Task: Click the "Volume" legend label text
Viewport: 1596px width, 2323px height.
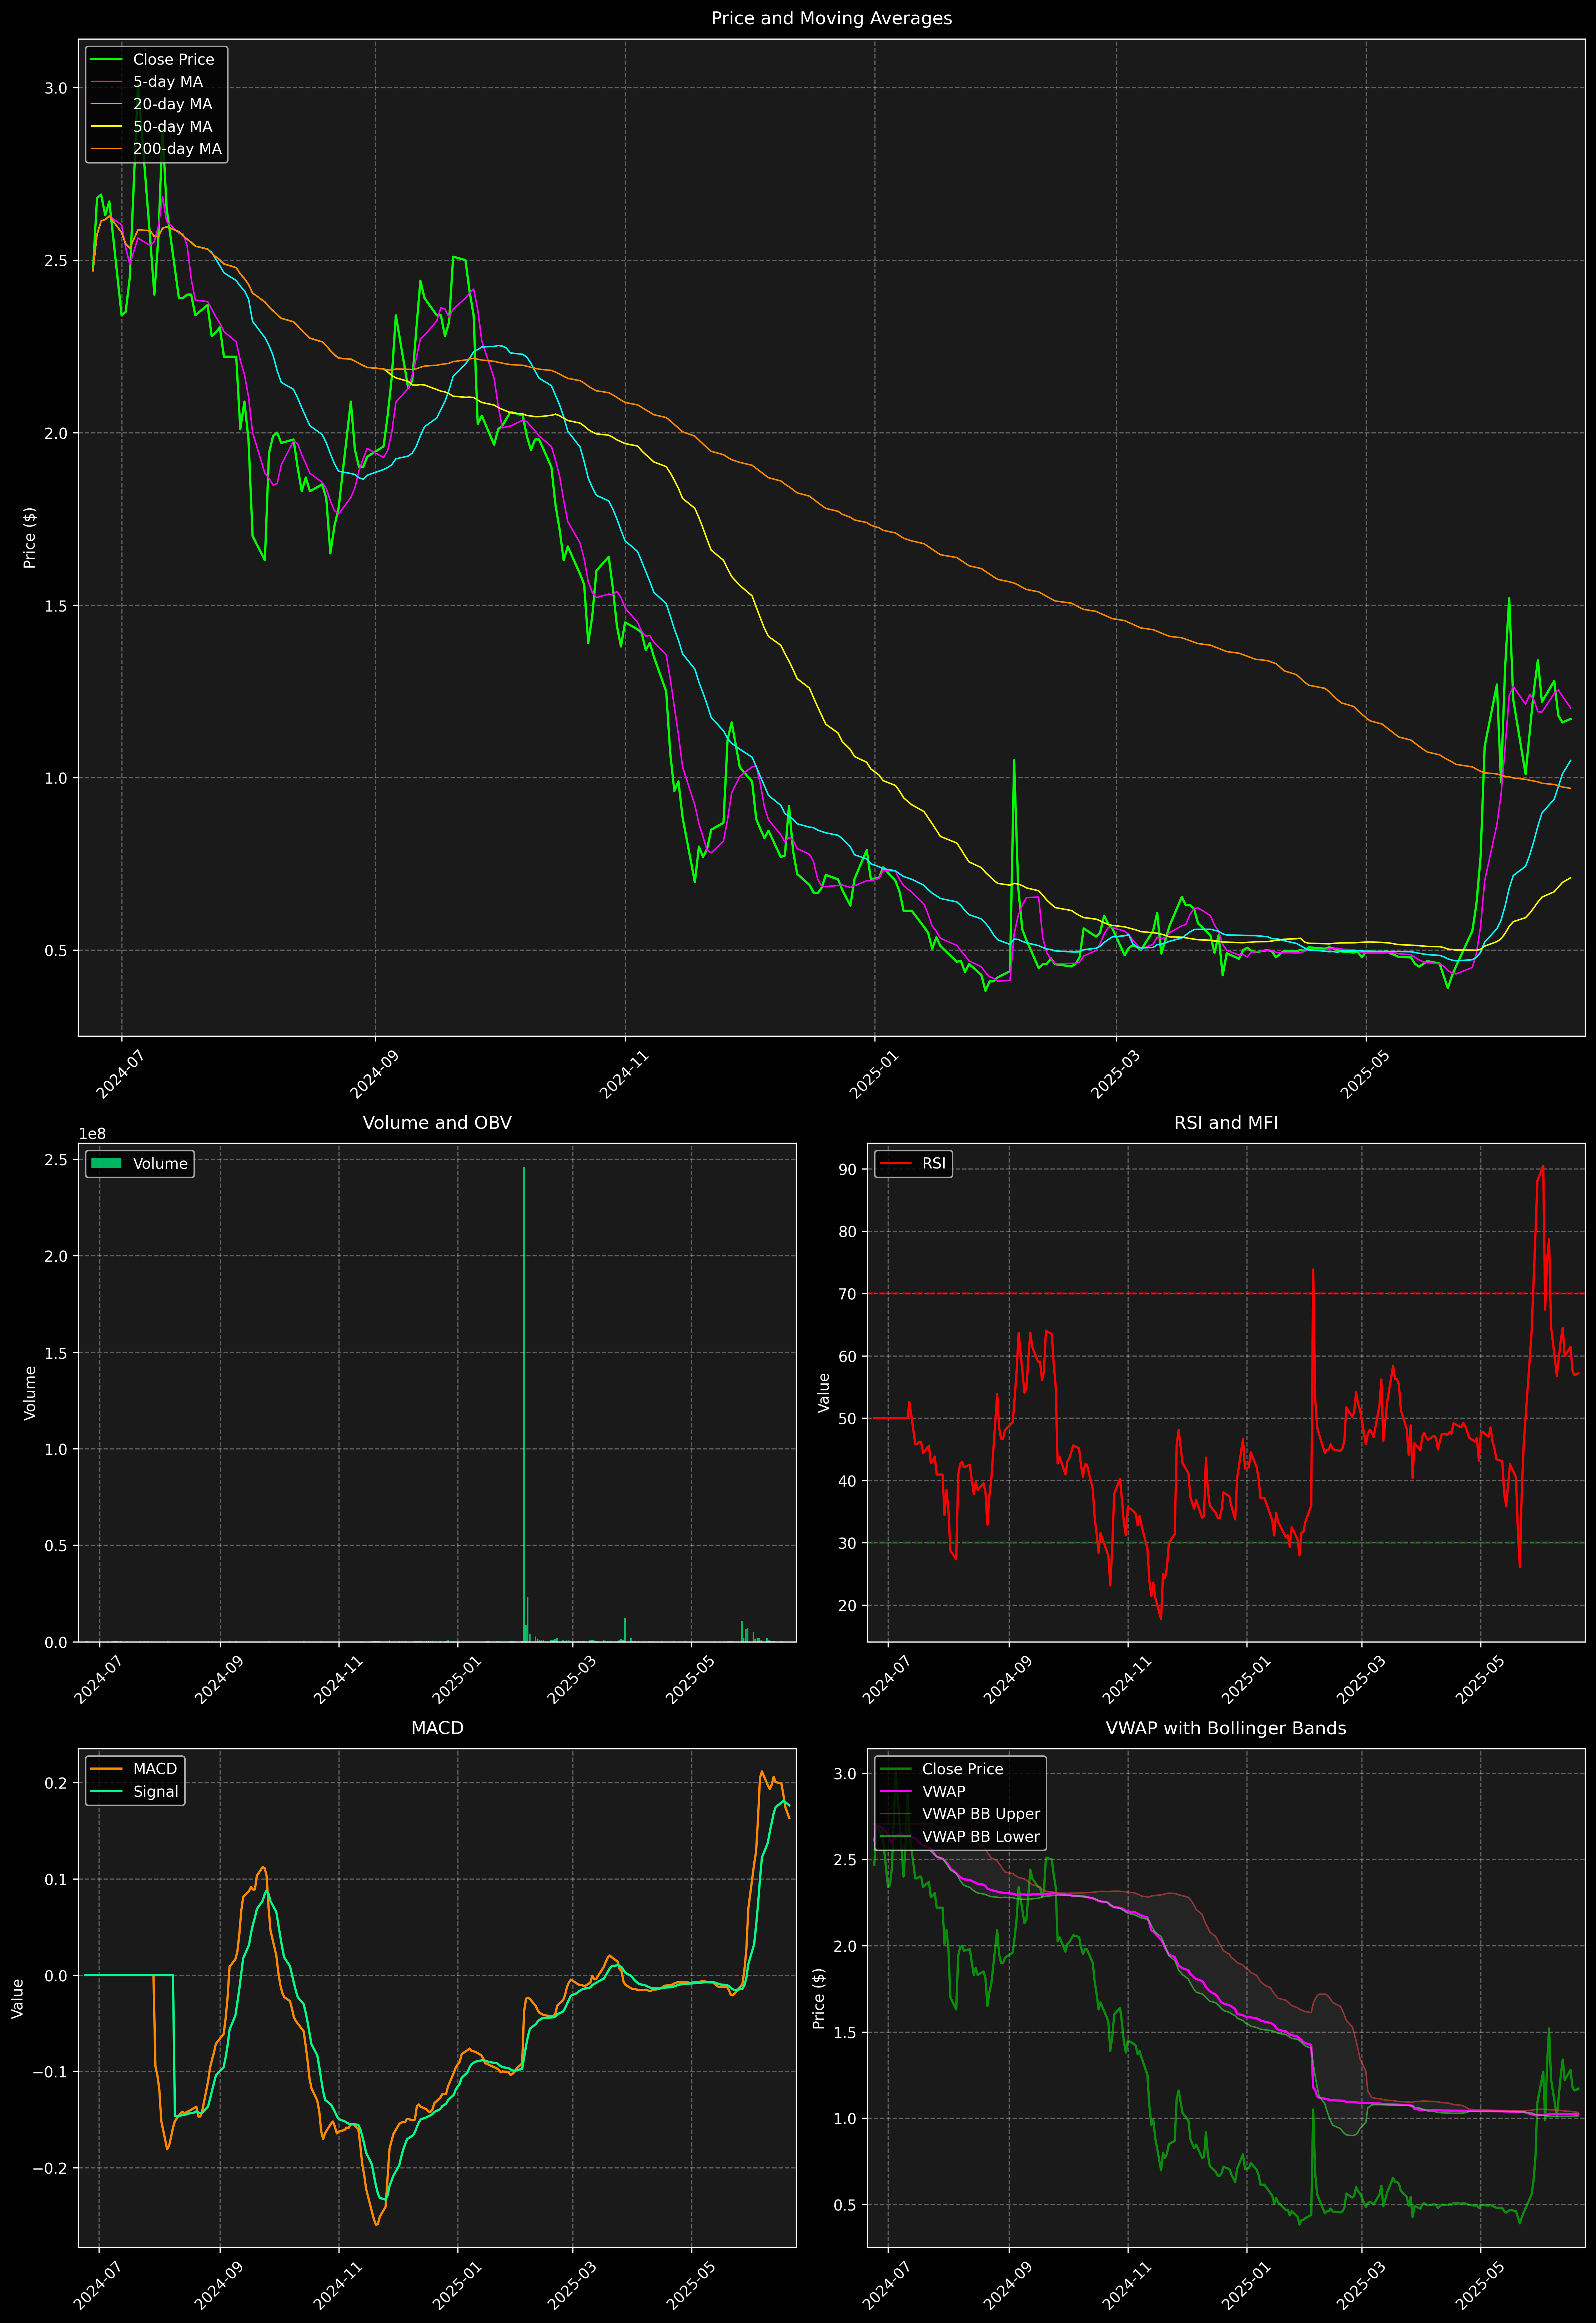Action: [160, 1163]
